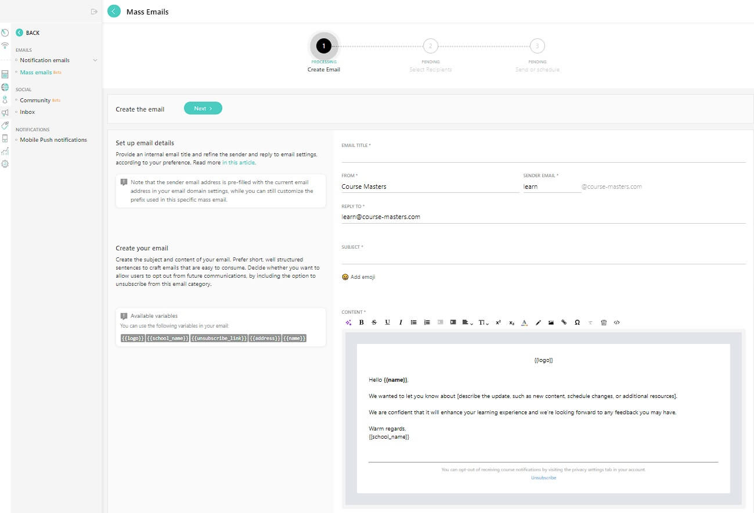The width and height of the screenshot is (754, 513).
Task: Open the text alignment dropdown
Action: point(467,322)
